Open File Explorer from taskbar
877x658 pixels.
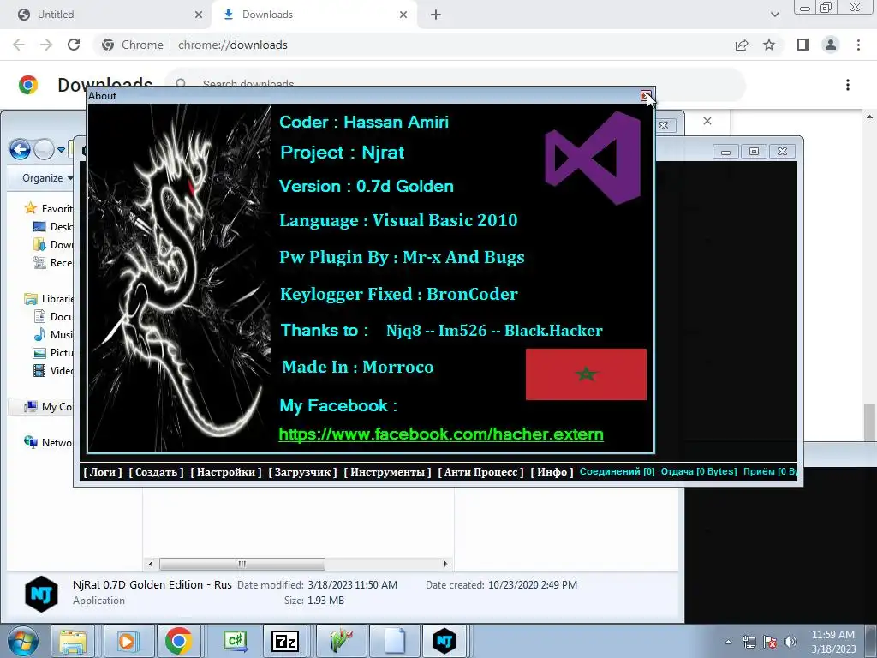pyautogui.click(x=73, y=641)
